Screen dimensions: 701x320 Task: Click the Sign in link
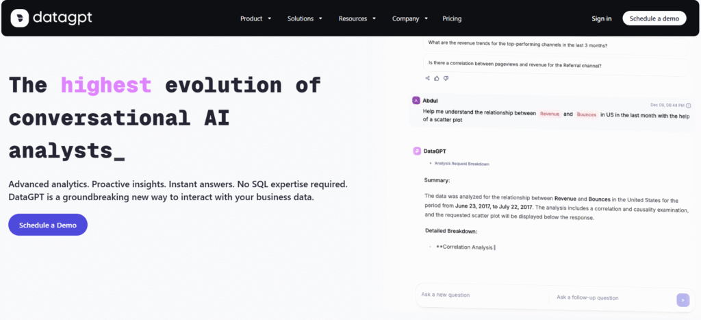tap(601, 19)
